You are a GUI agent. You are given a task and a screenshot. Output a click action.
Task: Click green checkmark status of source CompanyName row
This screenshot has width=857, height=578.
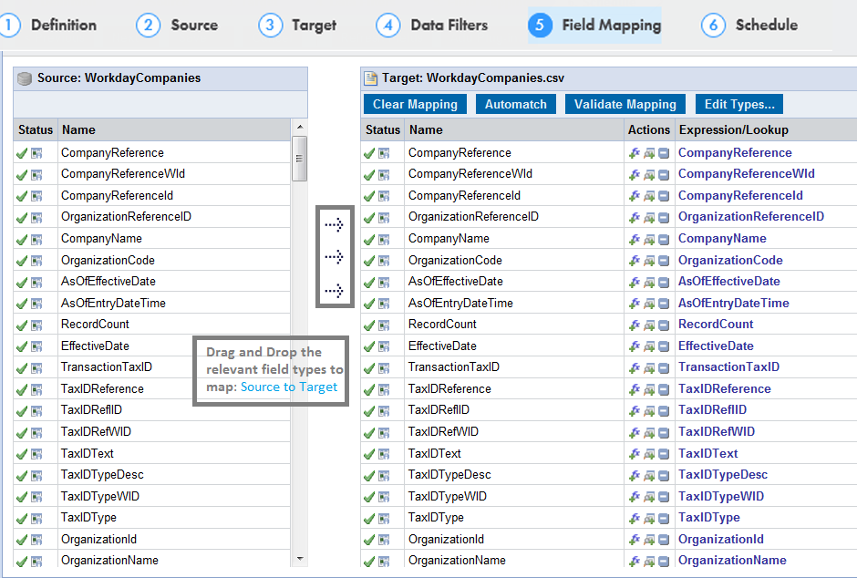(22, 240)
